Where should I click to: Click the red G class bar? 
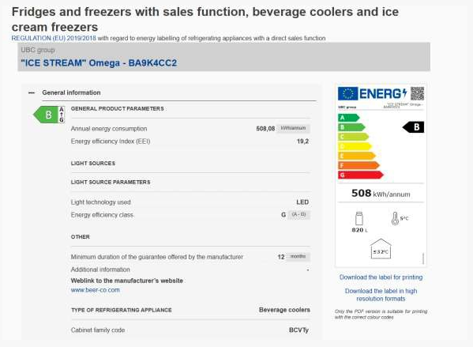coord(361,175)
